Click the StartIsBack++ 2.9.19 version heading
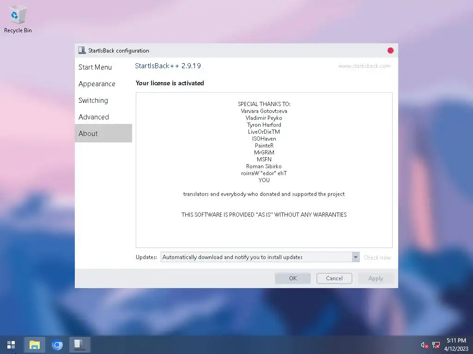The height and width of the screenshot is (354, 473). pyautogui.click(x=168, y=65)
